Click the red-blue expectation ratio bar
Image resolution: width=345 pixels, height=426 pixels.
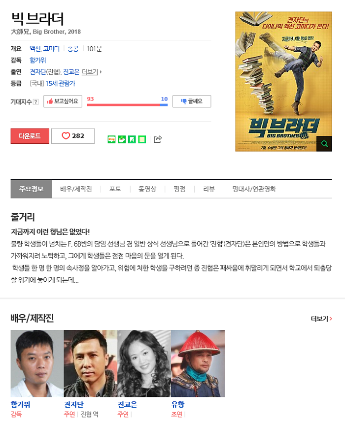click(127, 105)
